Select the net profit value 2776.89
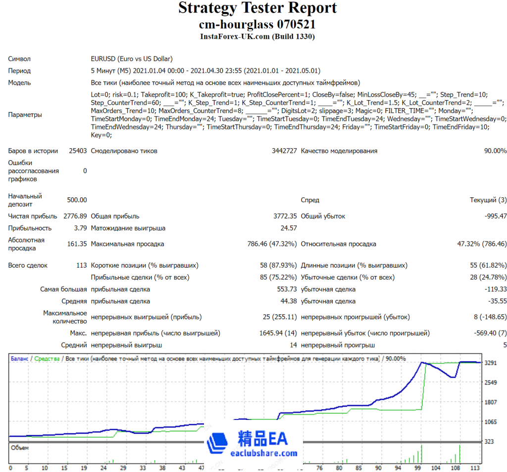Screen dimensions: 507x472 coord(75,216)
